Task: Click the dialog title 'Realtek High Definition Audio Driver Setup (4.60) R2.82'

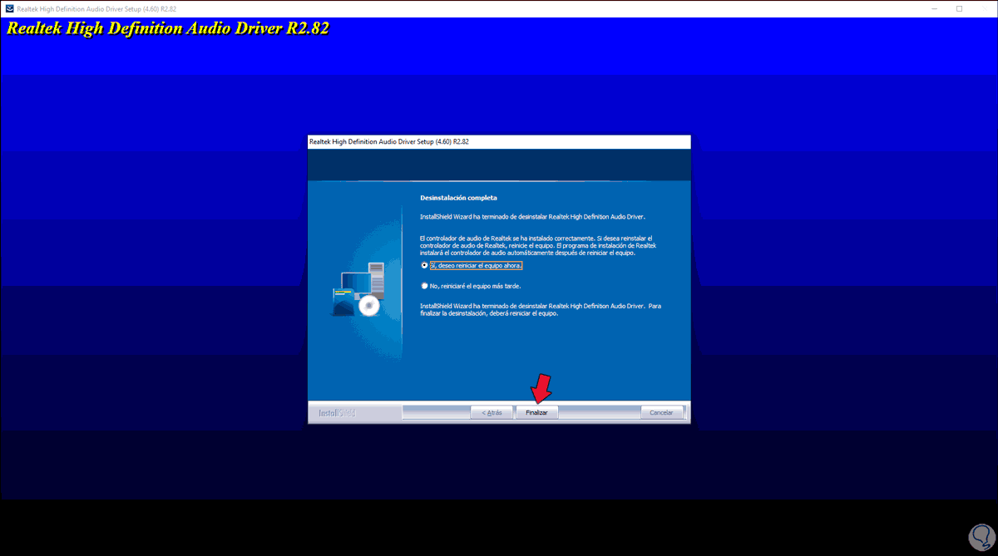Action: coord(389,142)
